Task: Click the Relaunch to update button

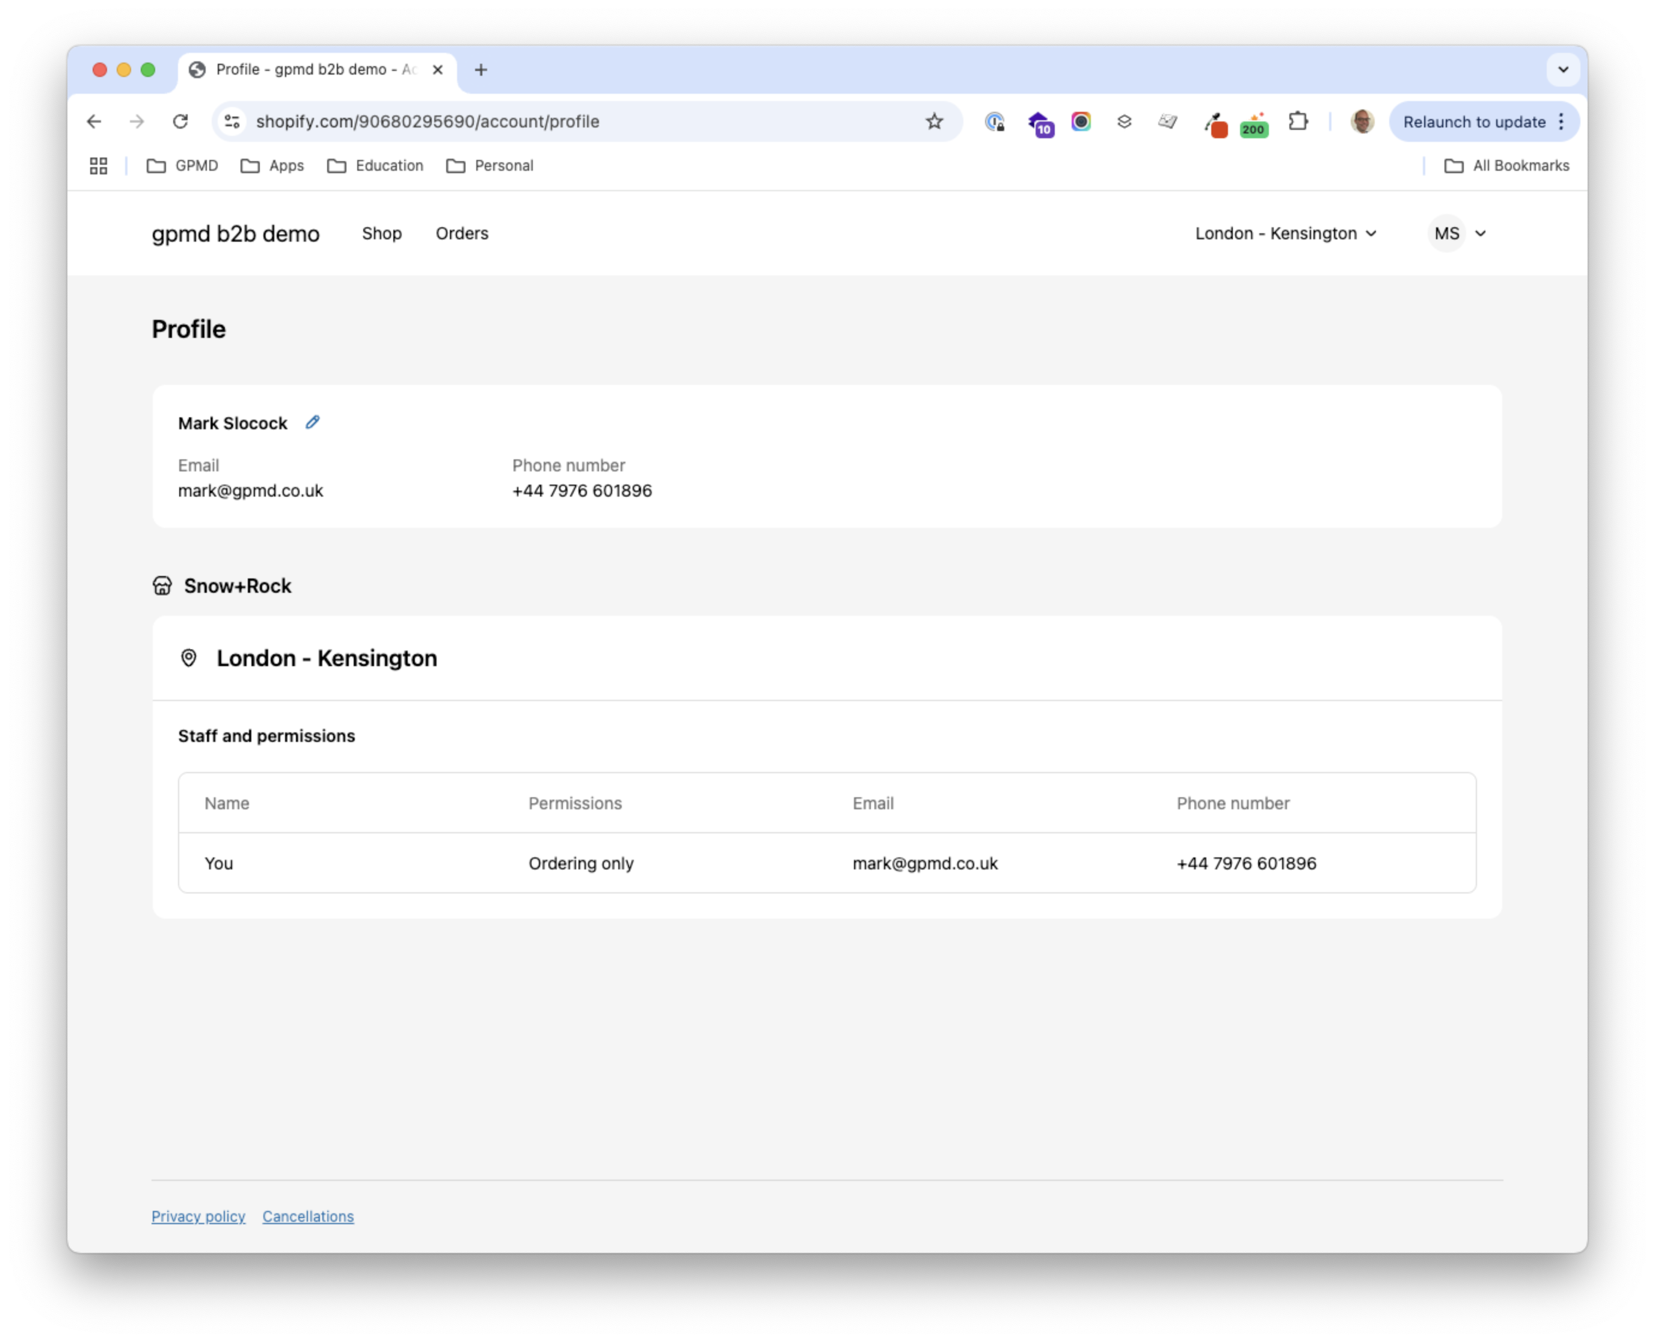Action: pyautogui.click(x=1473, y=122)
